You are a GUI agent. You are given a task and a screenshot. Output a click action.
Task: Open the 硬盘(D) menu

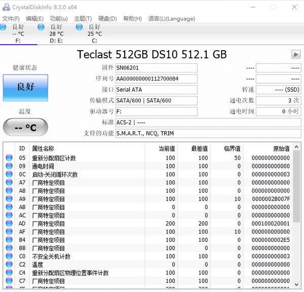point(107,19)
